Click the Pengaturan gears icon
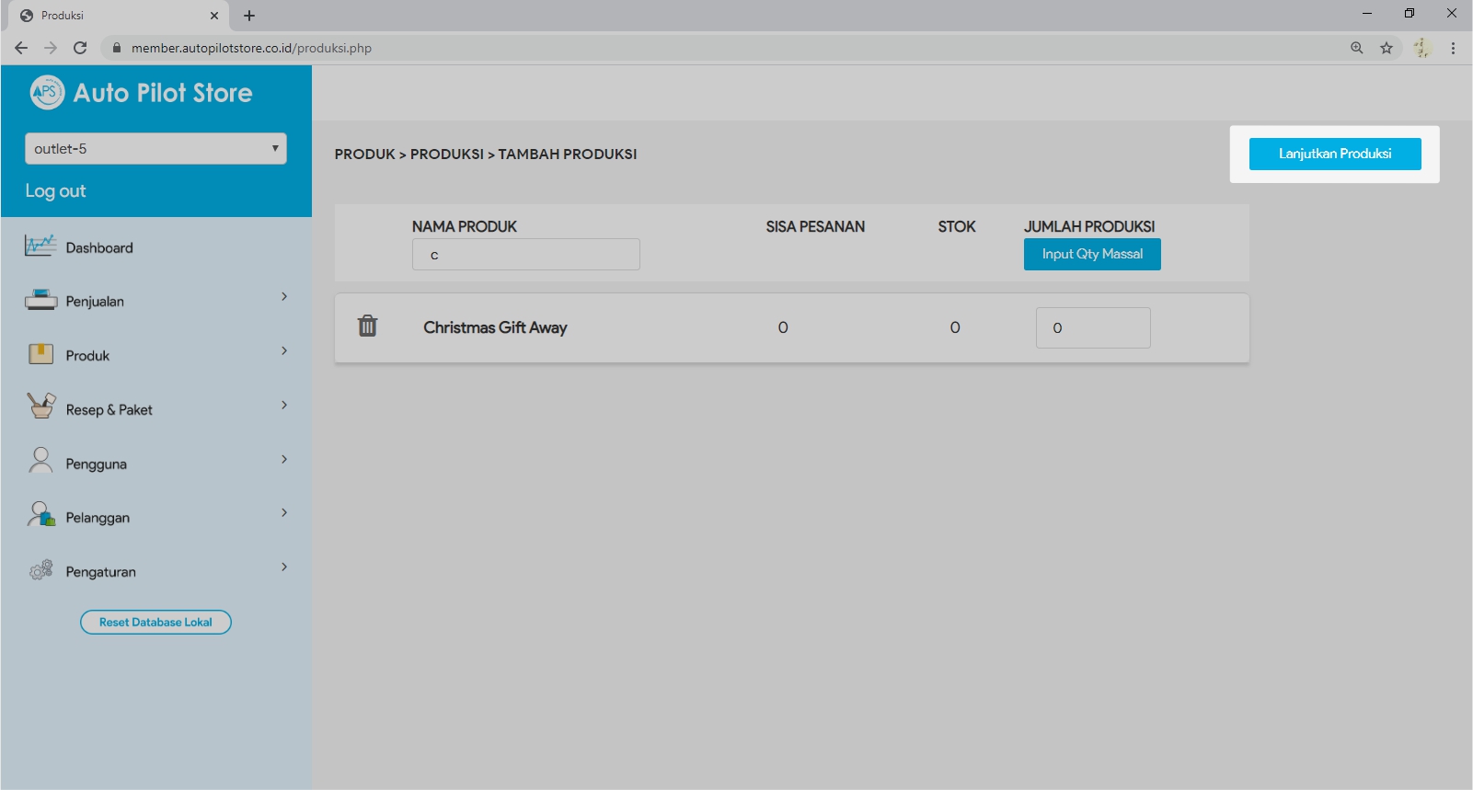This screenshot has width=1473, height=790. pyautogui.click(x=40, y=570)
